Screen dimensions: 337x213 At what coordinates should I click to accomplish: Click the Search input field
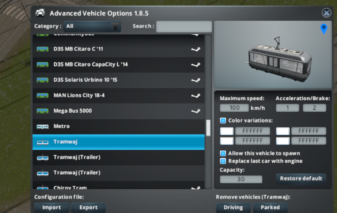[x=184, y=26]
